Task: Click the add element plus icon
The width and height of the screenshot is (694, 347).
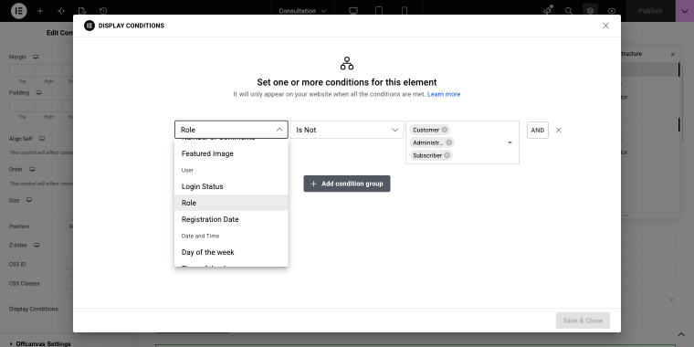Action: pos(40,11)
